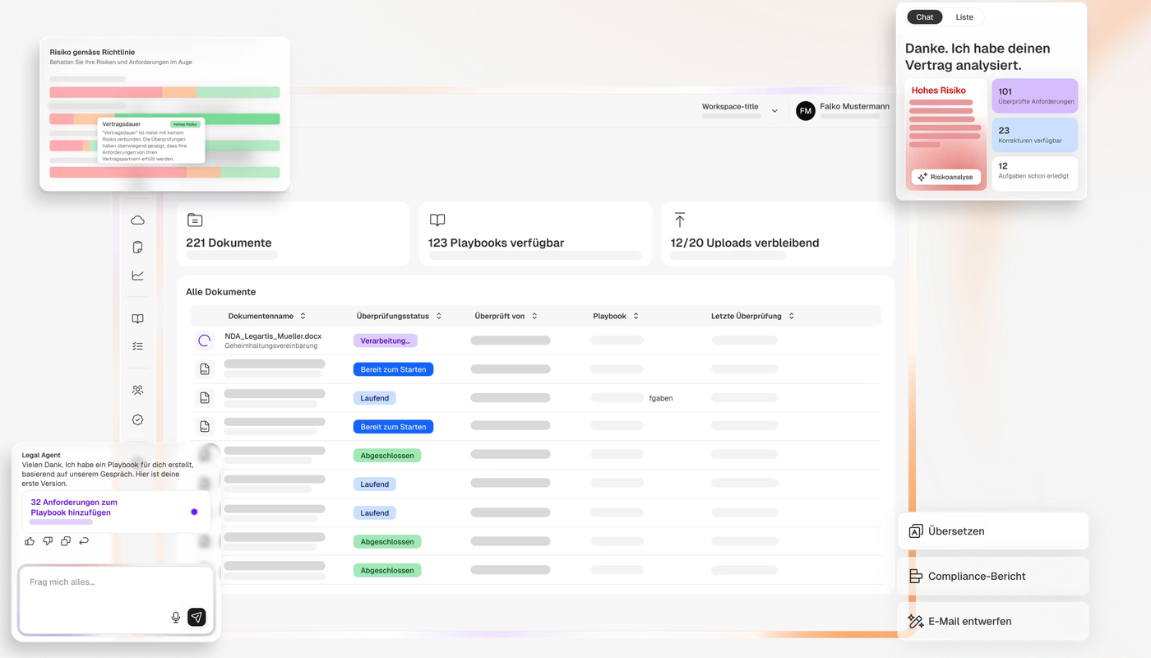Screen dimensions: 1151x658
Task: Sort by Dokumentenname column arrows
Action: (x=303, y=316)
